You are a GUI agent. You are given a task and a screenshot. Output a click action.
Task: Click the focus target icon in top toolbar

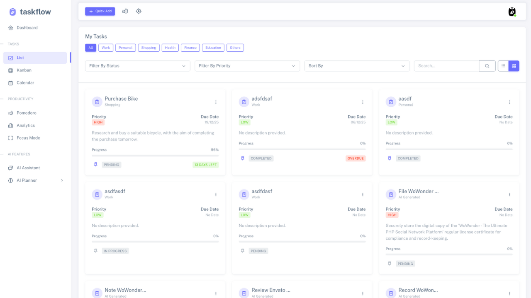pyautogui.click(x=139, y=11)
